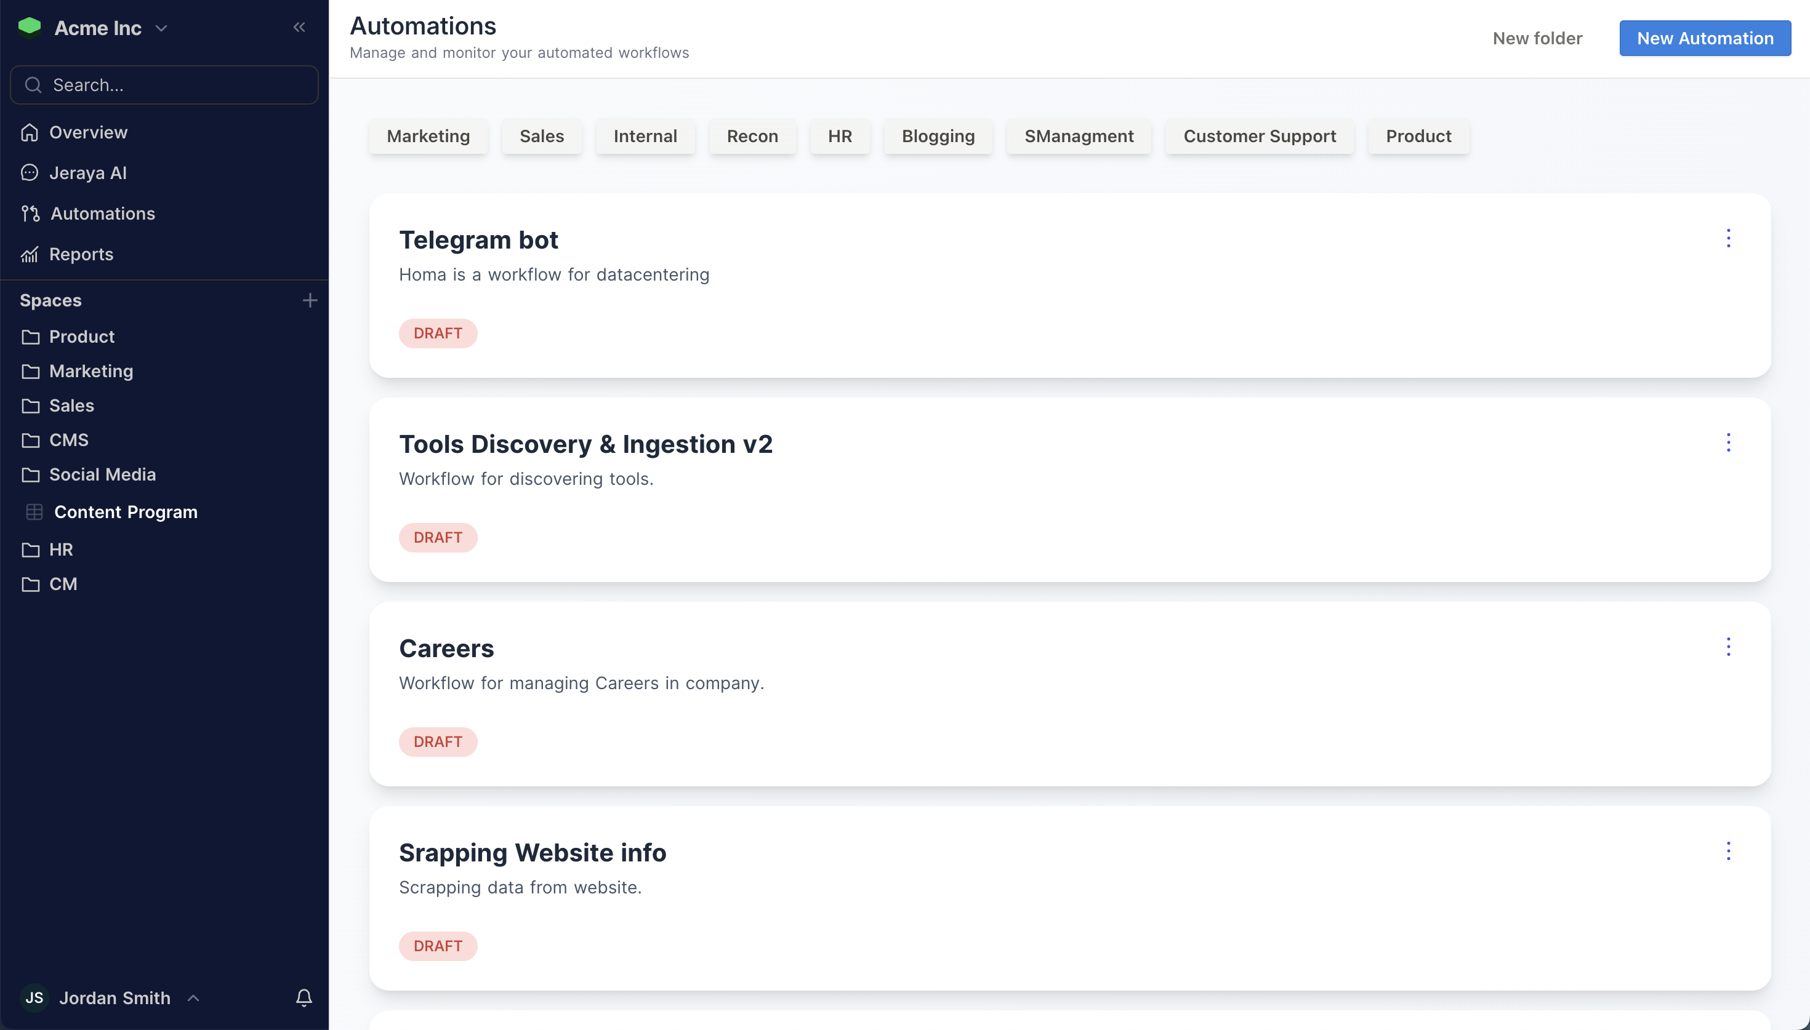This screenshot has width=1810, height=1030.
Task: Open three-dot menu for Careers automation
Action: 1728,647
